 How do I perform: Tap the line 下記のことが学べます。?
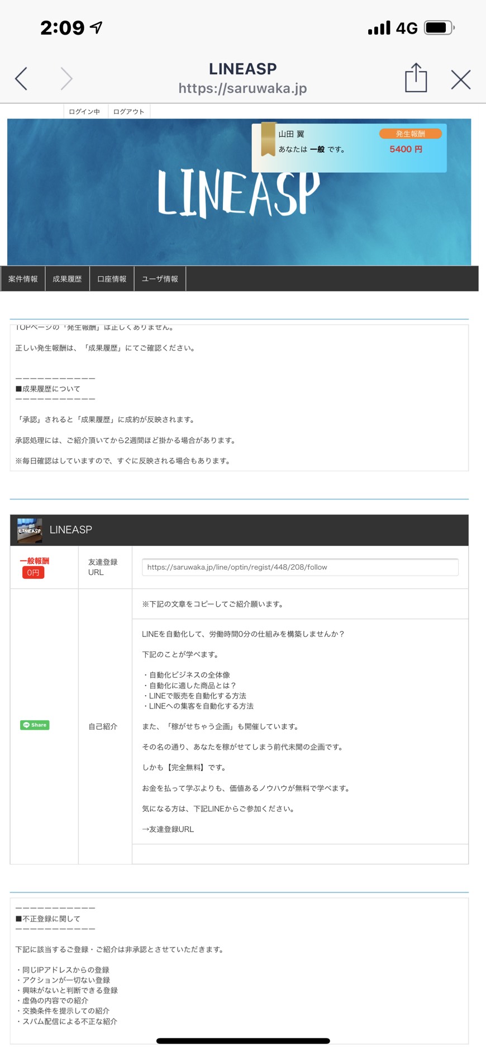click(x=181, y=654)
